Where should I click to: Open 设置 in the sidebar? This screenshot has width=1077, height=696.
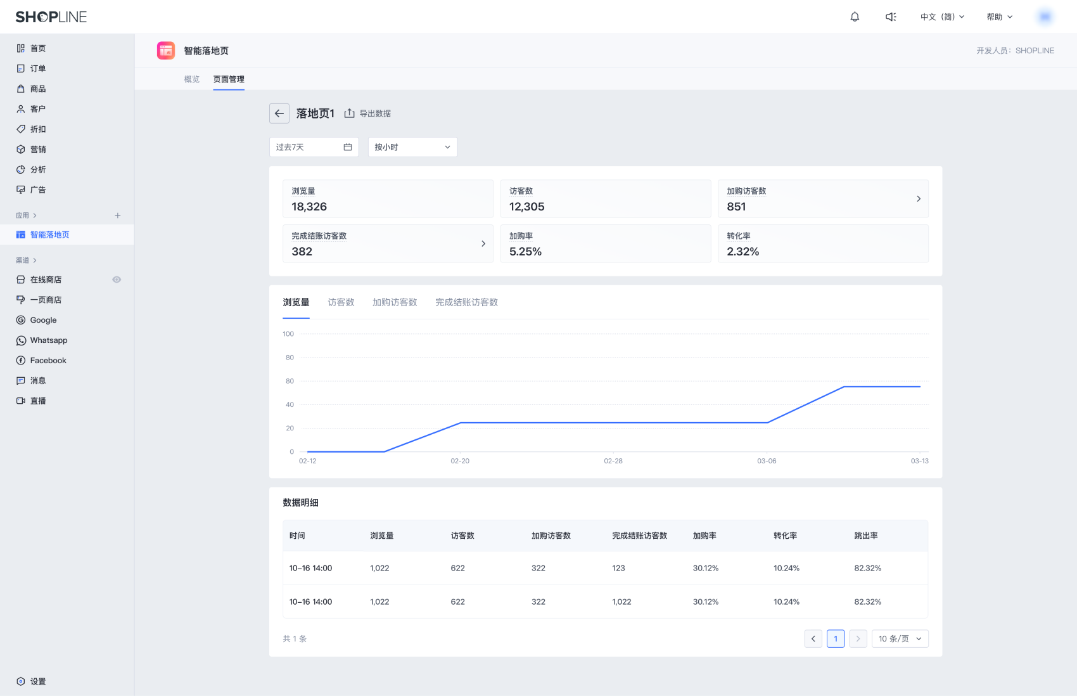click(38, 681)
